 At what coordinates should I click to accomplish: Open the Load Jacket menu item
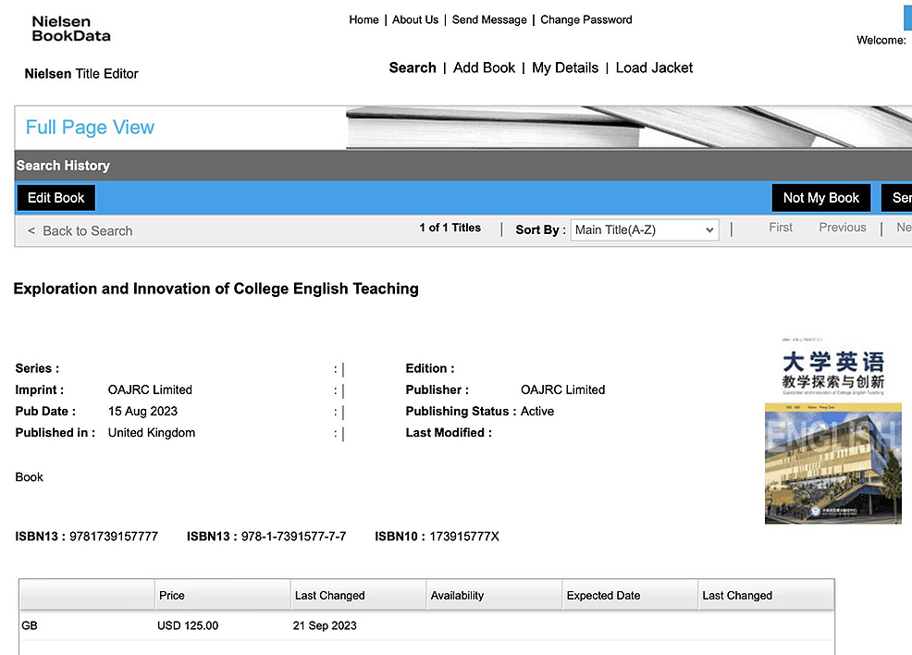pos(654,68)
